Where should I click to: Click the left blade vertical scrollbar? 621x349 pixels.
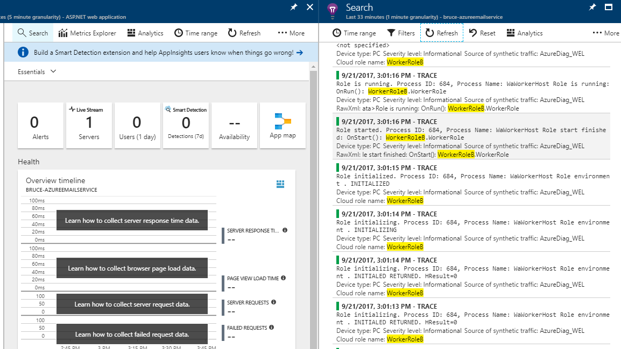[x=313, y=209]
